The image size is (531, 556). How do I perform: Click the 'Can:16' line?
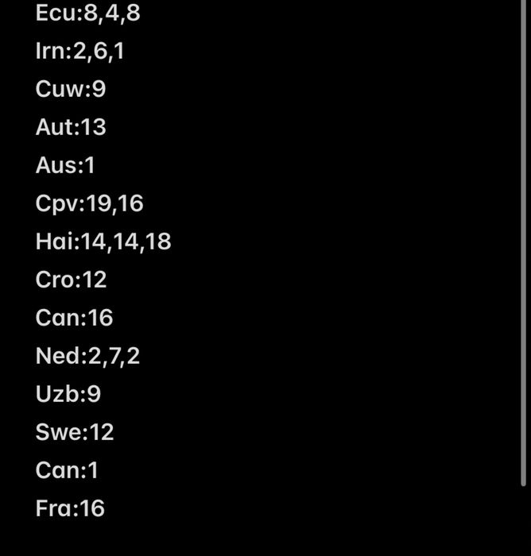point(74,318)
